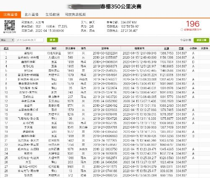210x178 pixels.
Task: Click the large red 196 counter
Action: point(193,24)
